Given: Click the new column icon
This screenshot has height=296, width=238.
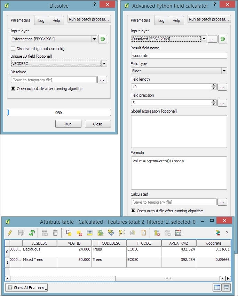Looking at the screenshot, I should [167, 233].
